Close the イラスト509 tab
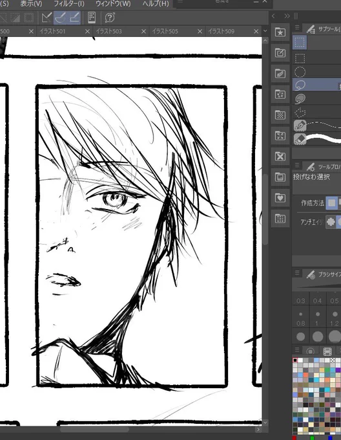Viewport: 341px width, 440px height. (256, 32)
